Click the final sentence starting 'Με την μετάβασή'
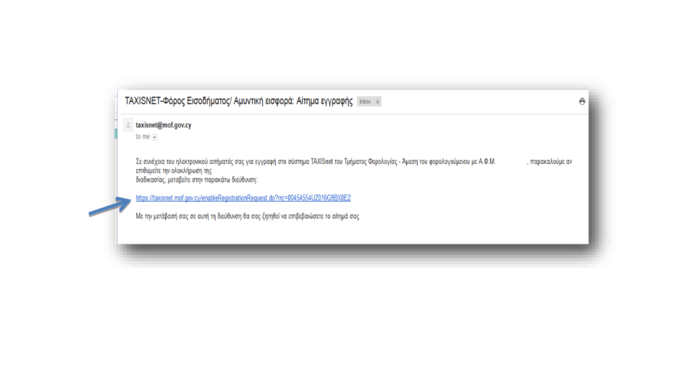This screenshot has height=381, width=679. [248, 216]
